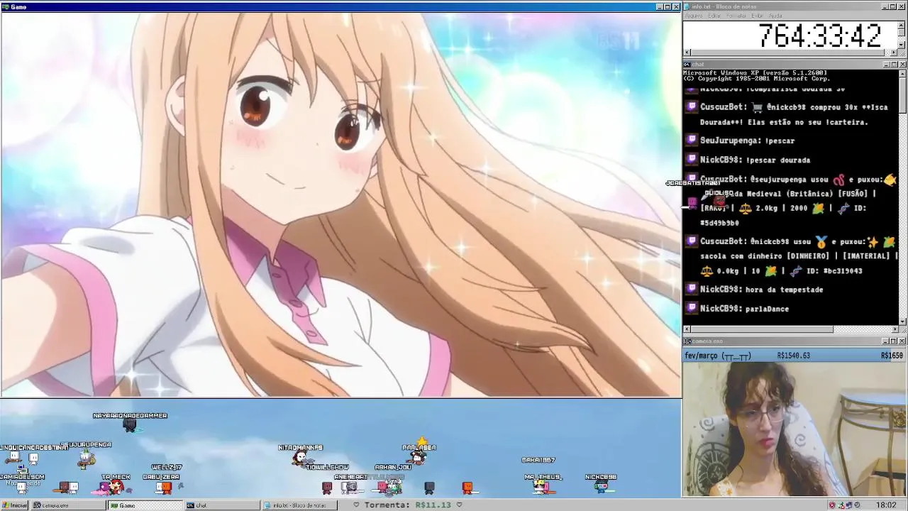
Task: Click the chat horizontal scrollbar thumb
Action: [763, 329]
